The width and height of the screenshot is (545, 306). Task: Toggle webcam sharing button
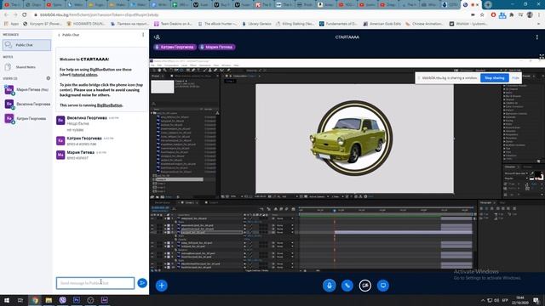pos(365,286)
